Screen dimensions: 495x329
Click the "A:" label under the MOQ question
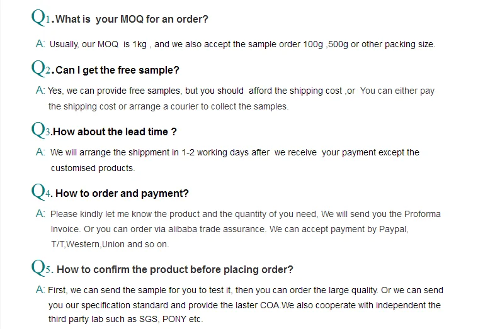[x=40, y=43]
